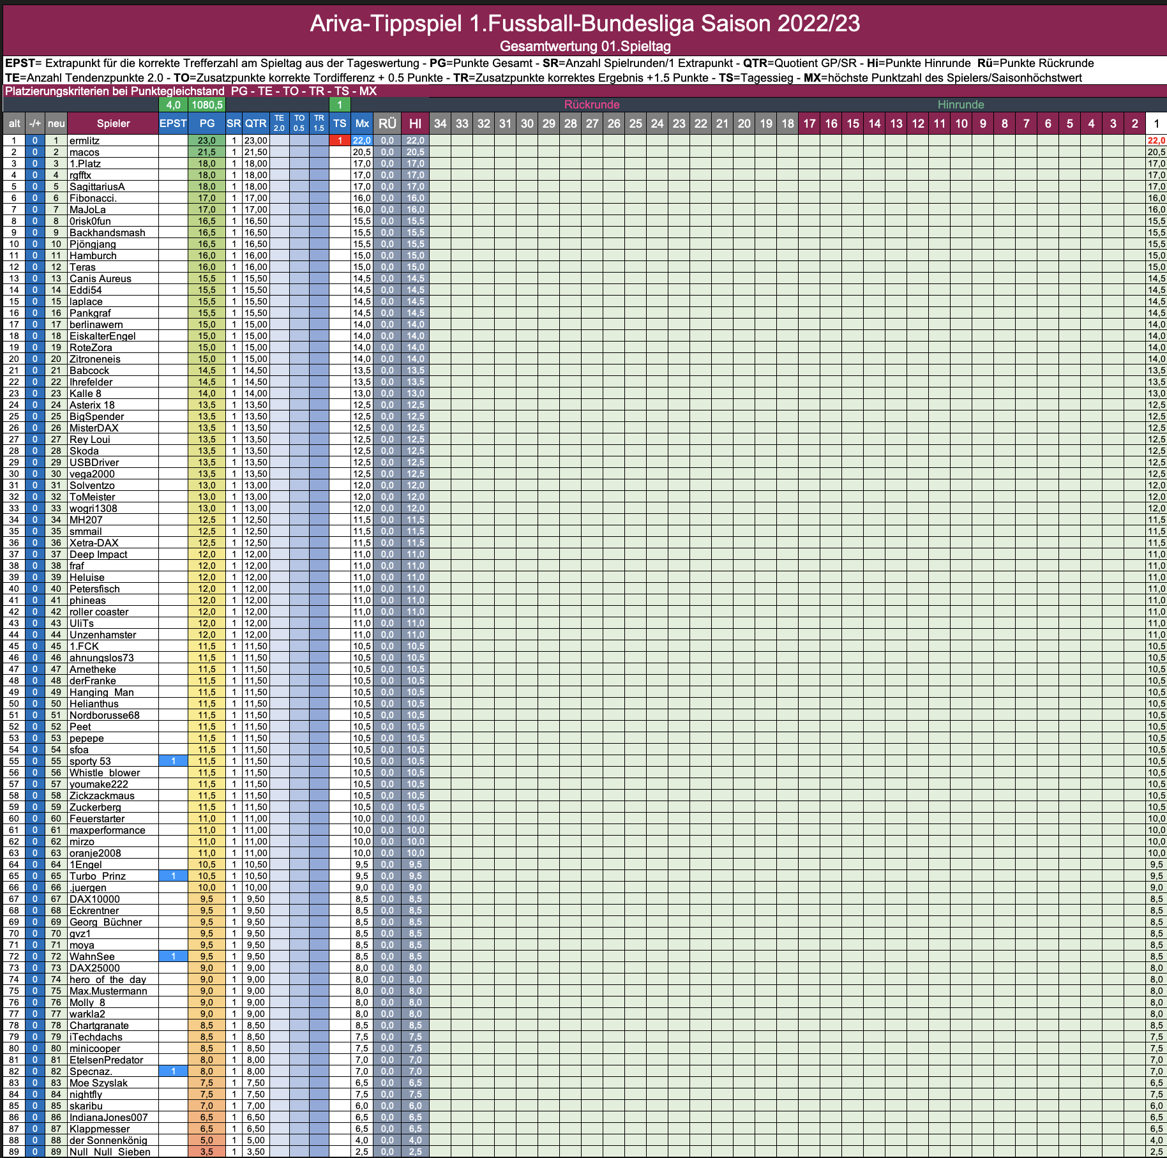Click player name 'Zitroneneis'
1167x1158 pixels.
(95, 359)
